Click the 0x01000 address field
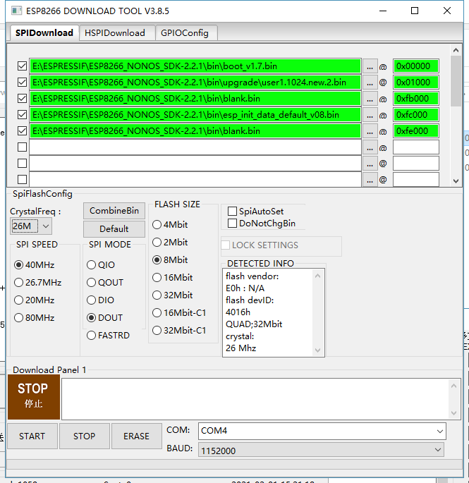The width and height of the screenshot is (469, 483). tap(416, 82)
